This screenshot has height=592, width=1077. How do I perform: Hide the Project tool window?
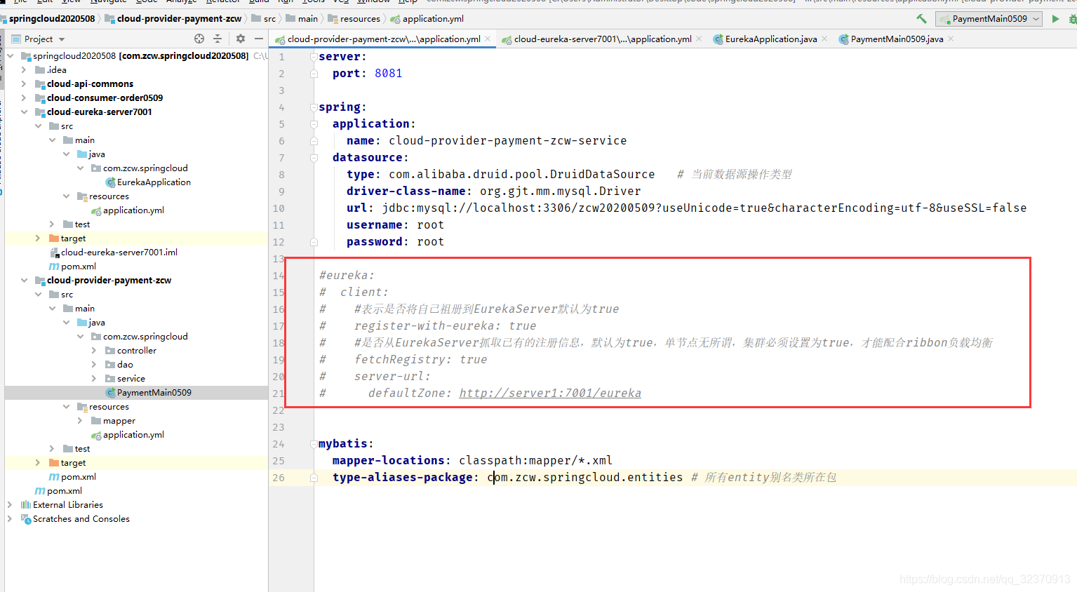click(x=259, y=39)
